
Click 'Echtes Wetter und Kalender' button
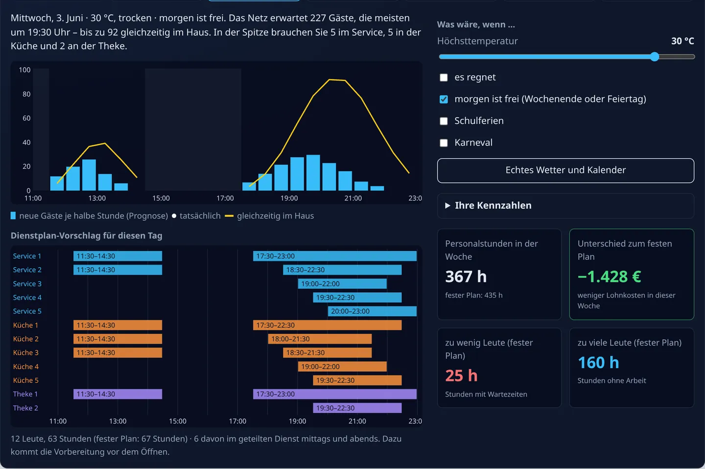[x=565, y=170]
